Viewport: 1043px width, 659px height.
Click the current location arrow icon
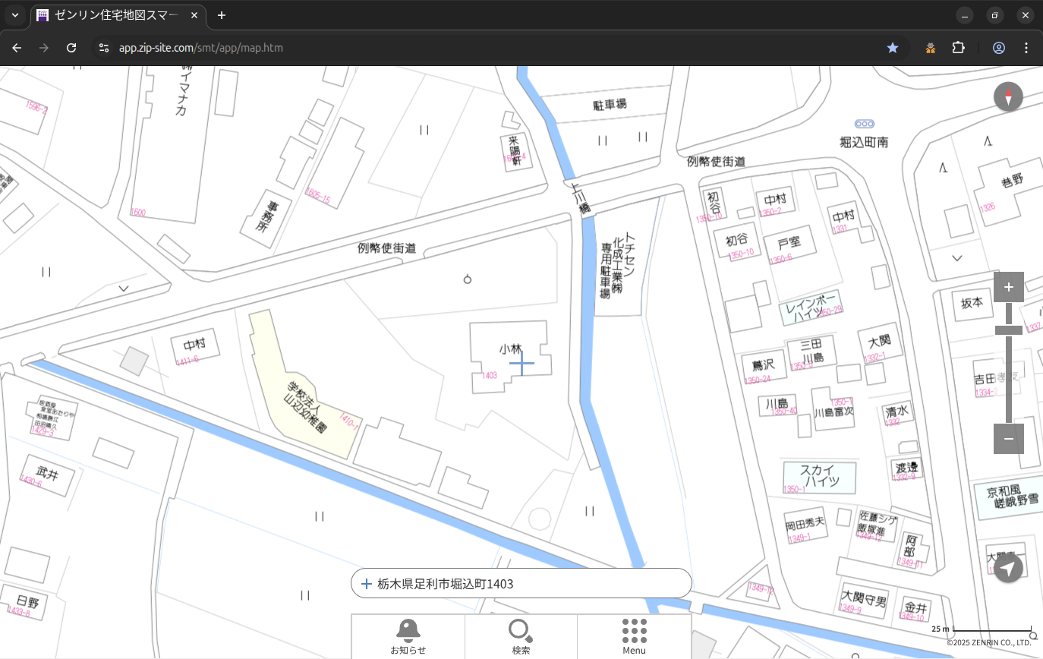pyautogui.click(x=1008, y=568)
